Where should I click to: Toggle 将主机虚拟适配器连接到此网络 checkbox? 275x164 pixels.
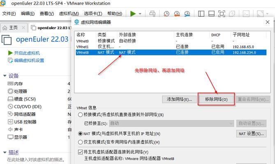pyautogui.click(x=80, y=152)
